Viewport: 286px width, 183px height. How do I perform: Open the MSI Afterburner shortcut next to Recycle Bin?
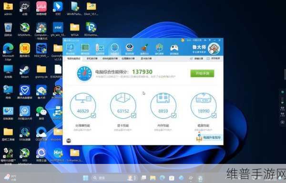pyautogui.click(x=25, y=29)
